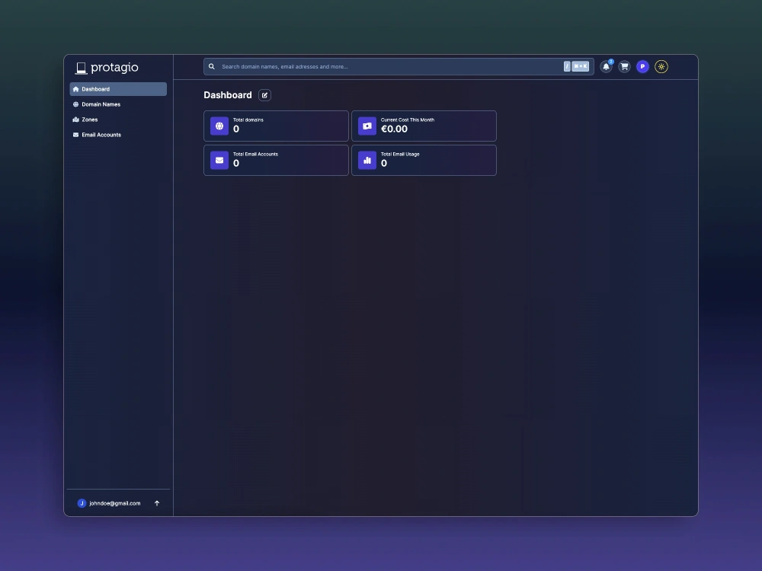
Task: Click the Cmd+K shortcut badge
Action: coord(580,66)
